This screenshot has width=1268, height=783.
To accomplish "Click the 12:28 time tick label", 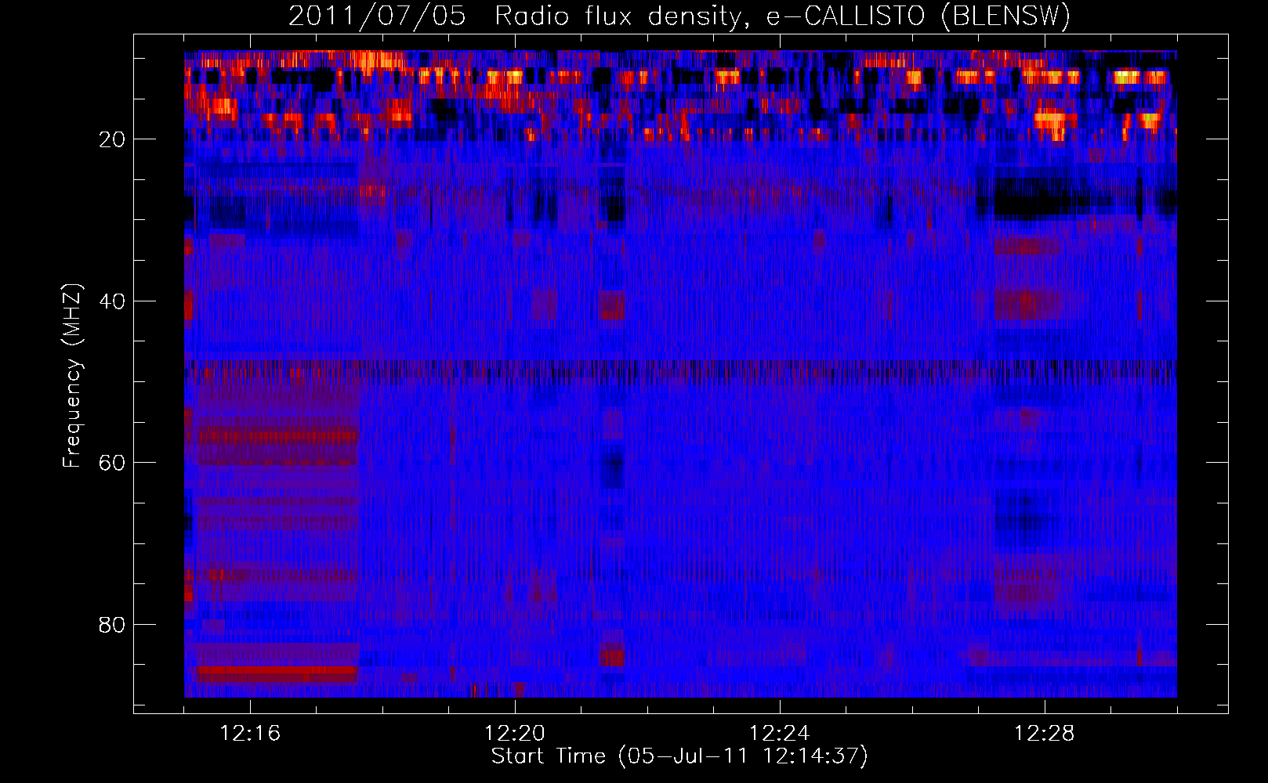I will pos(1045,734).
